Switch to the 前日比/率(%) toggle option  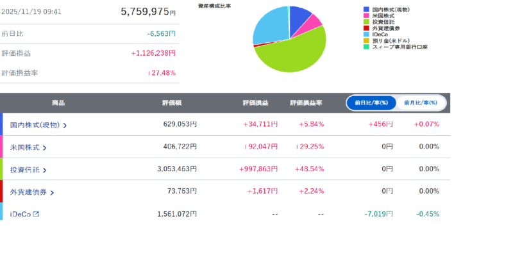pyautogui.click(x=371, y=103)
